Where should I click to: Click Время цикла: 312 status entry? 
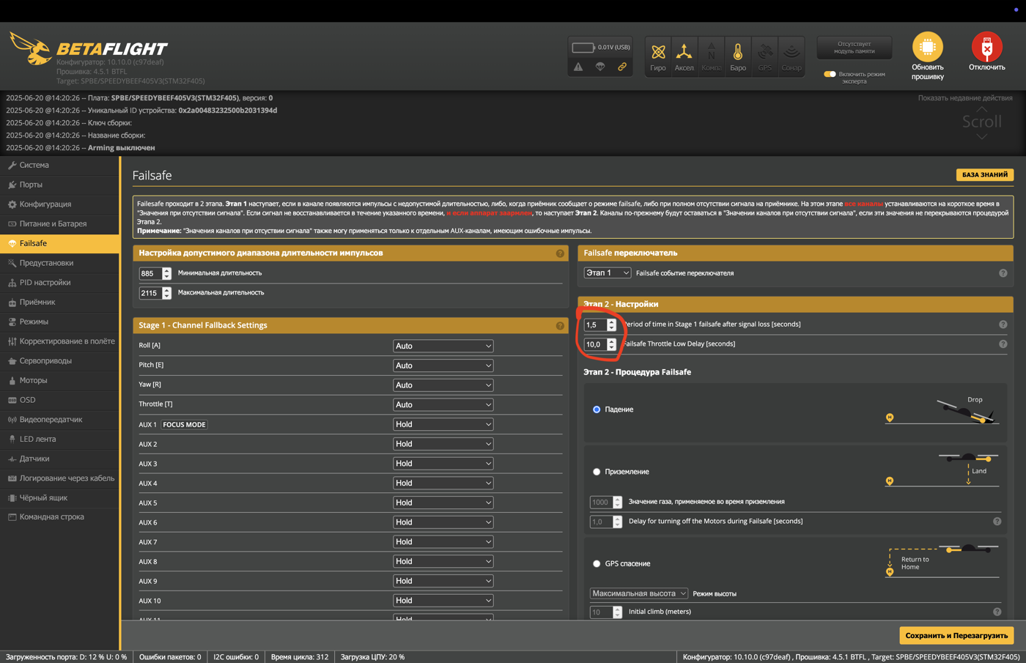(299, 657)
